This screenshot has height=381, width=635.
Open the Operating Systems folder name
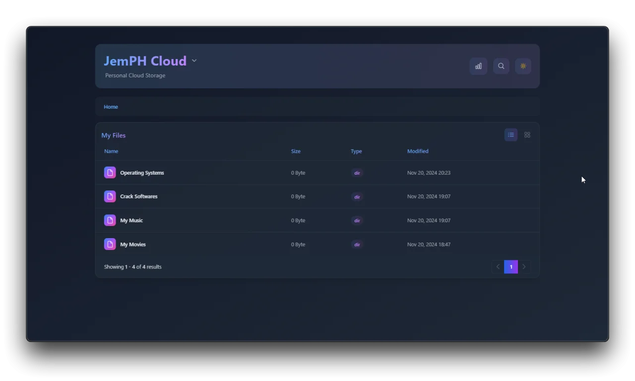click(x=142, y=173)
